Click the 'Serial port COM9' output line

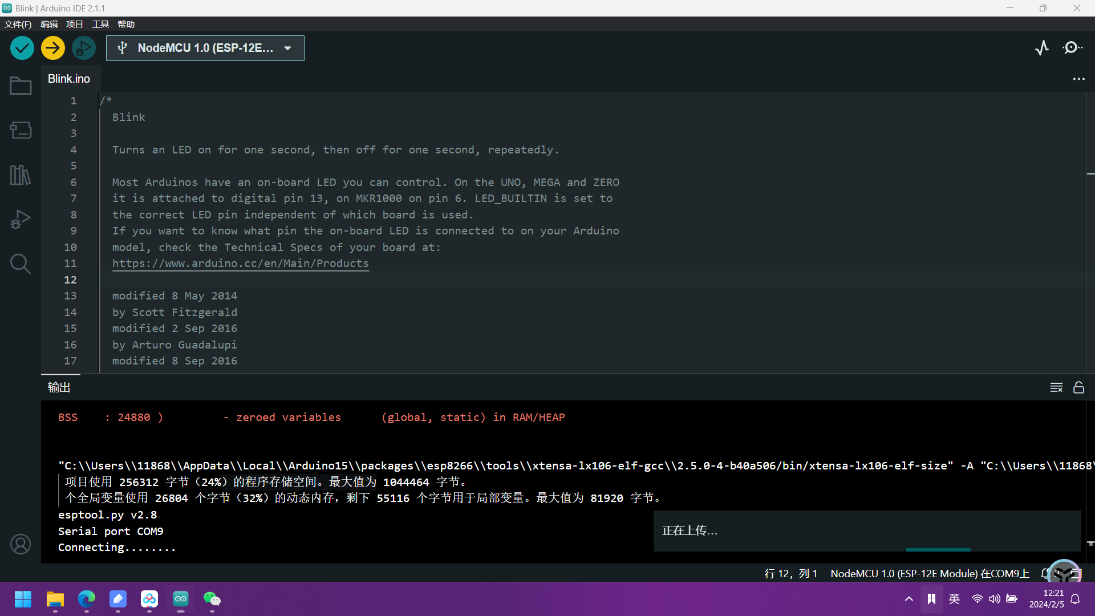point(111,531)
